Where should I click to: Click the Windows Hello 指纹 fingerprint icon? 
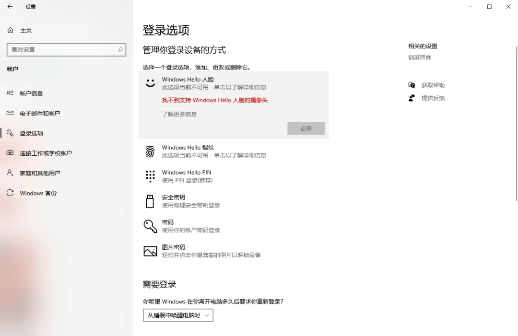pyautogui.click(x=150, y=151)
